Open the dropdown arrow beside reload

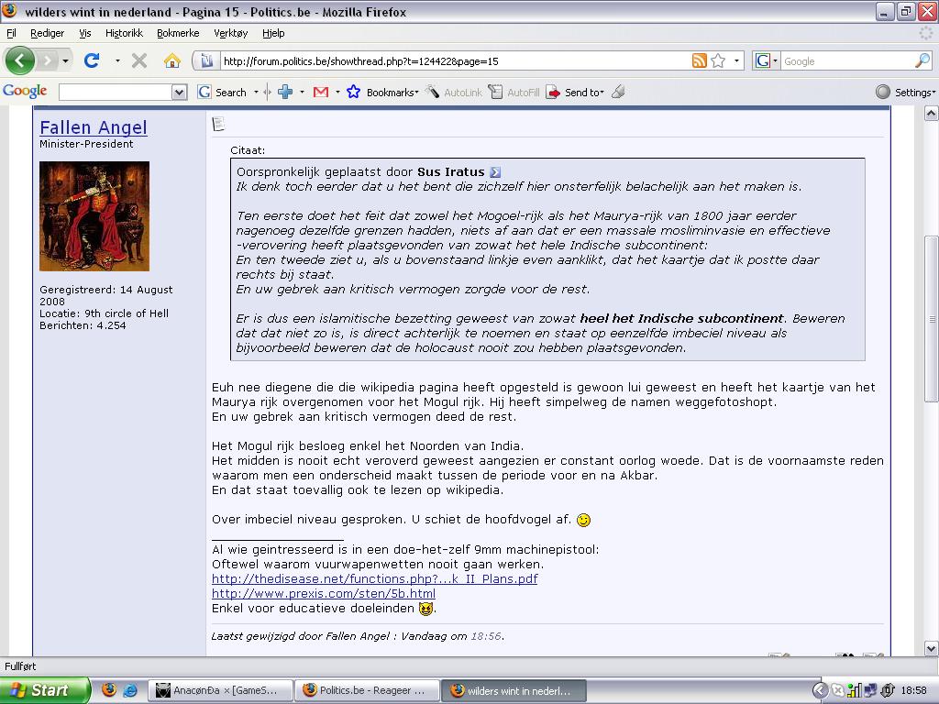coord(117,60)
